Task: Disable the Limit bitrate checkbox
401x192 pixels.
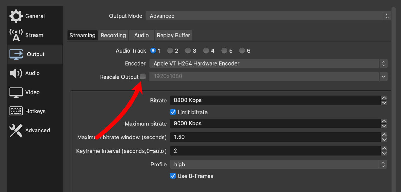Action: (173, 112)
